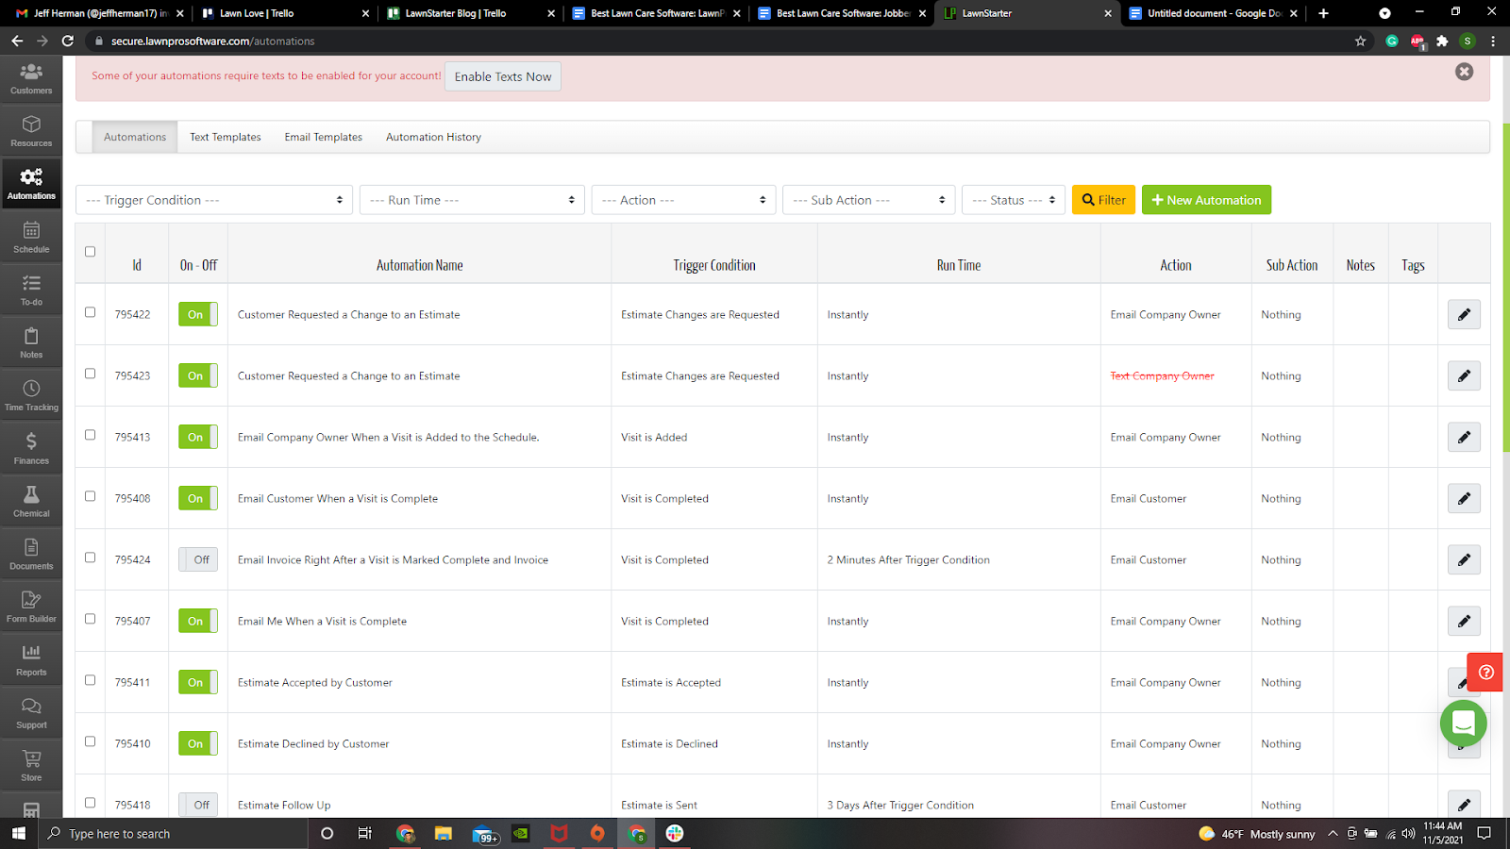Open Firefox from the taskbar

tap(596, 834)
